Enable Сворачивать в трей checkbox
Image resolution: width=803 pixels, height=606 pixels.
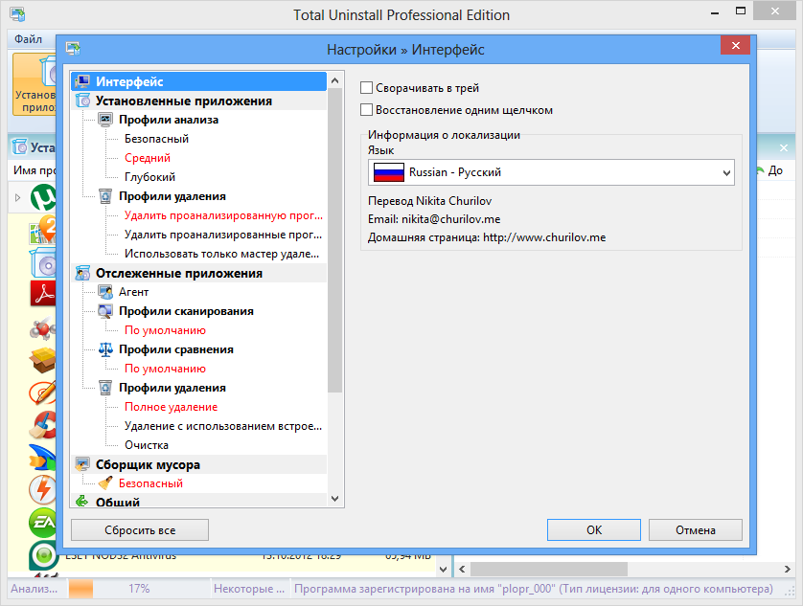coord(366,88)
